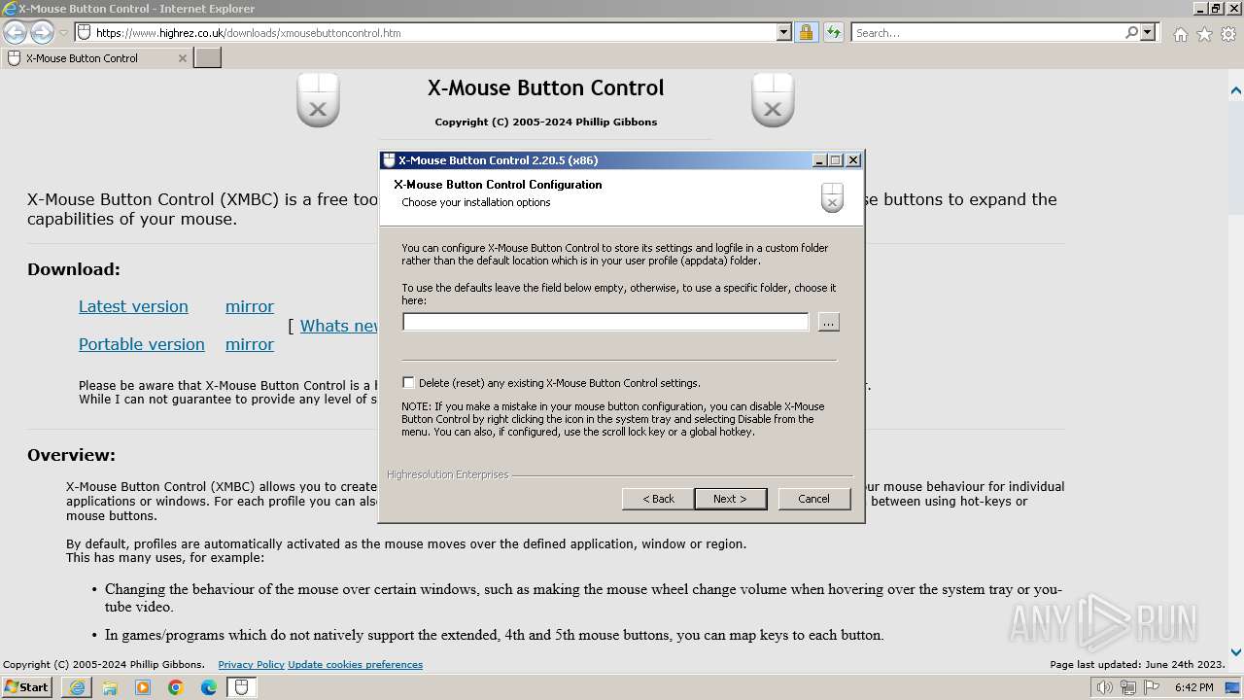1244x700 pixels.
Task: Click the 'Overview:' section heading
Action: click(x=71, y=455)
